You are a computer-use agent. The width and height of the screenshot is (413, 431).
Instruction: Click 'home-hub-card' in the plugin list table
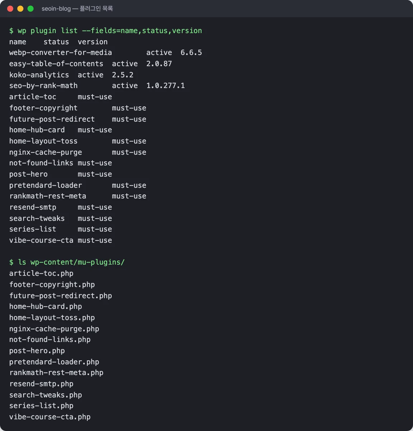point(37,130)
